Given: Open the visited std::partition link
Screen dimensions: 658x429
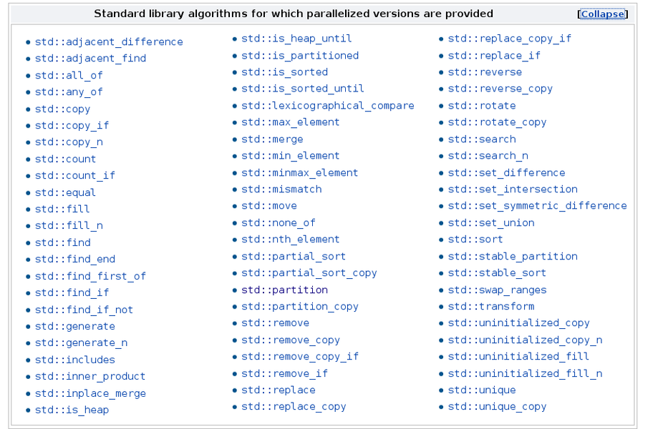Looking at the screenshot, I should click(x=284, y=290).
